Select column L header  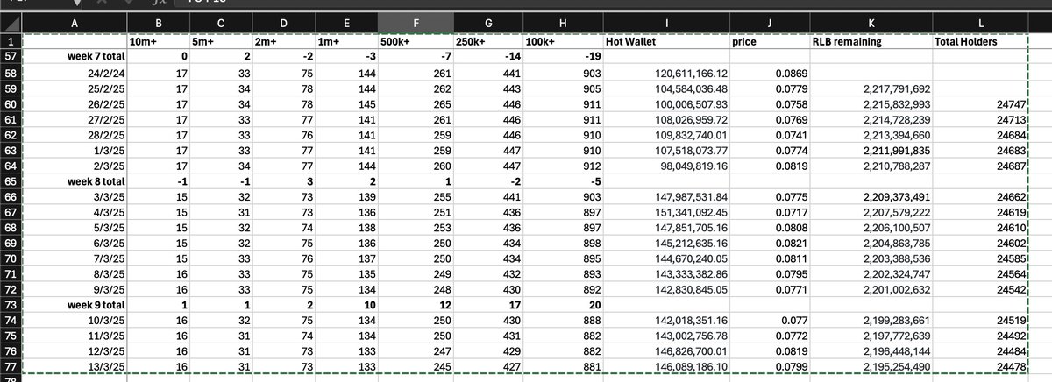[981, 22]
